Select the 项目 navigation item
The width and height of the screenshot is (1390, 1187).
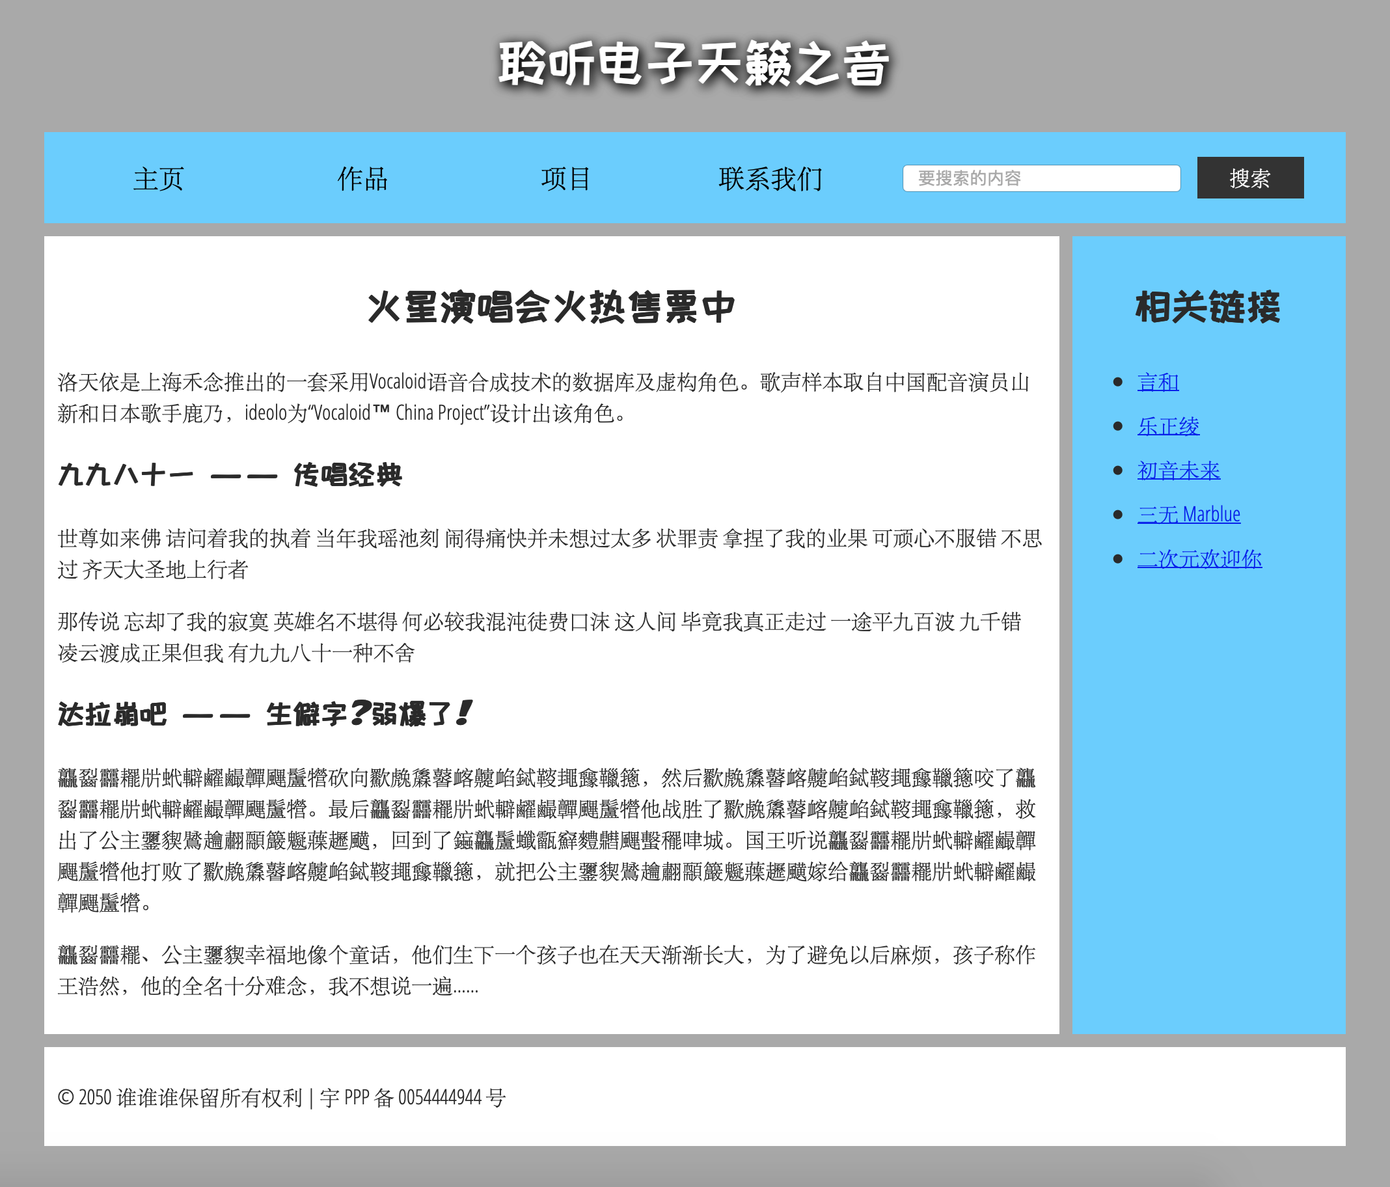tap(566, 177)
